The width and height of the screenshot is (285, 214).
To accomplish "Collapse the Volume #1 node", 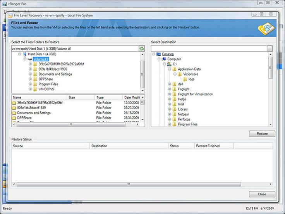I will point(25,59).
